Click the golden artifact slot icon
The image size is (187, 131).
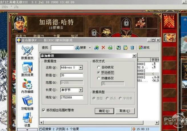tap(106, 32)
